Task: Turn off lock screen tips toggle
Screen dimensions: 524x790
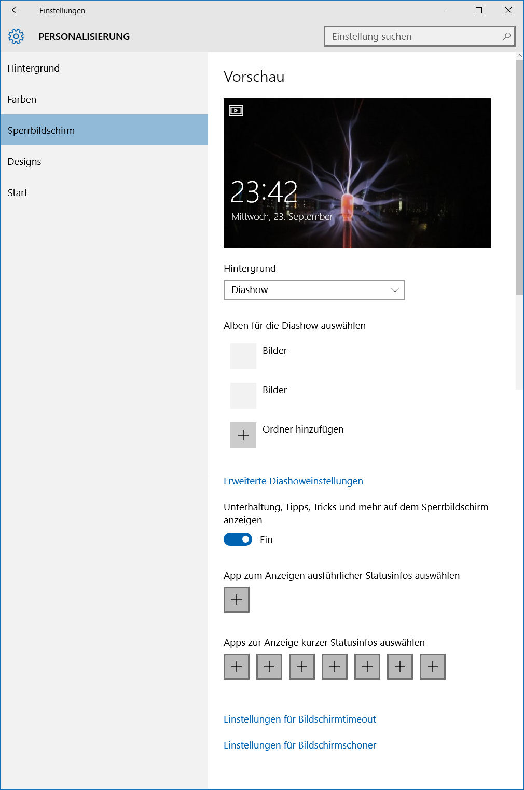Action: click(x=238, y=539)
